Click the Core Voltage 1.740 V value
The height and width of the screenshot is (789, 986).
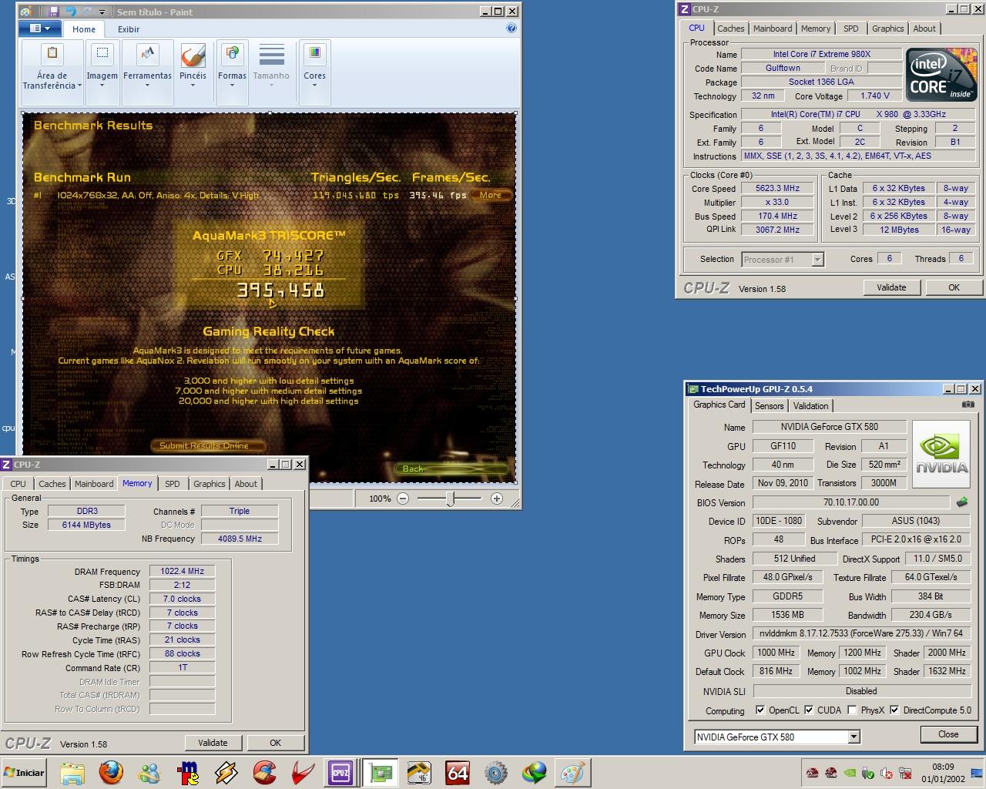pos(874,96)
